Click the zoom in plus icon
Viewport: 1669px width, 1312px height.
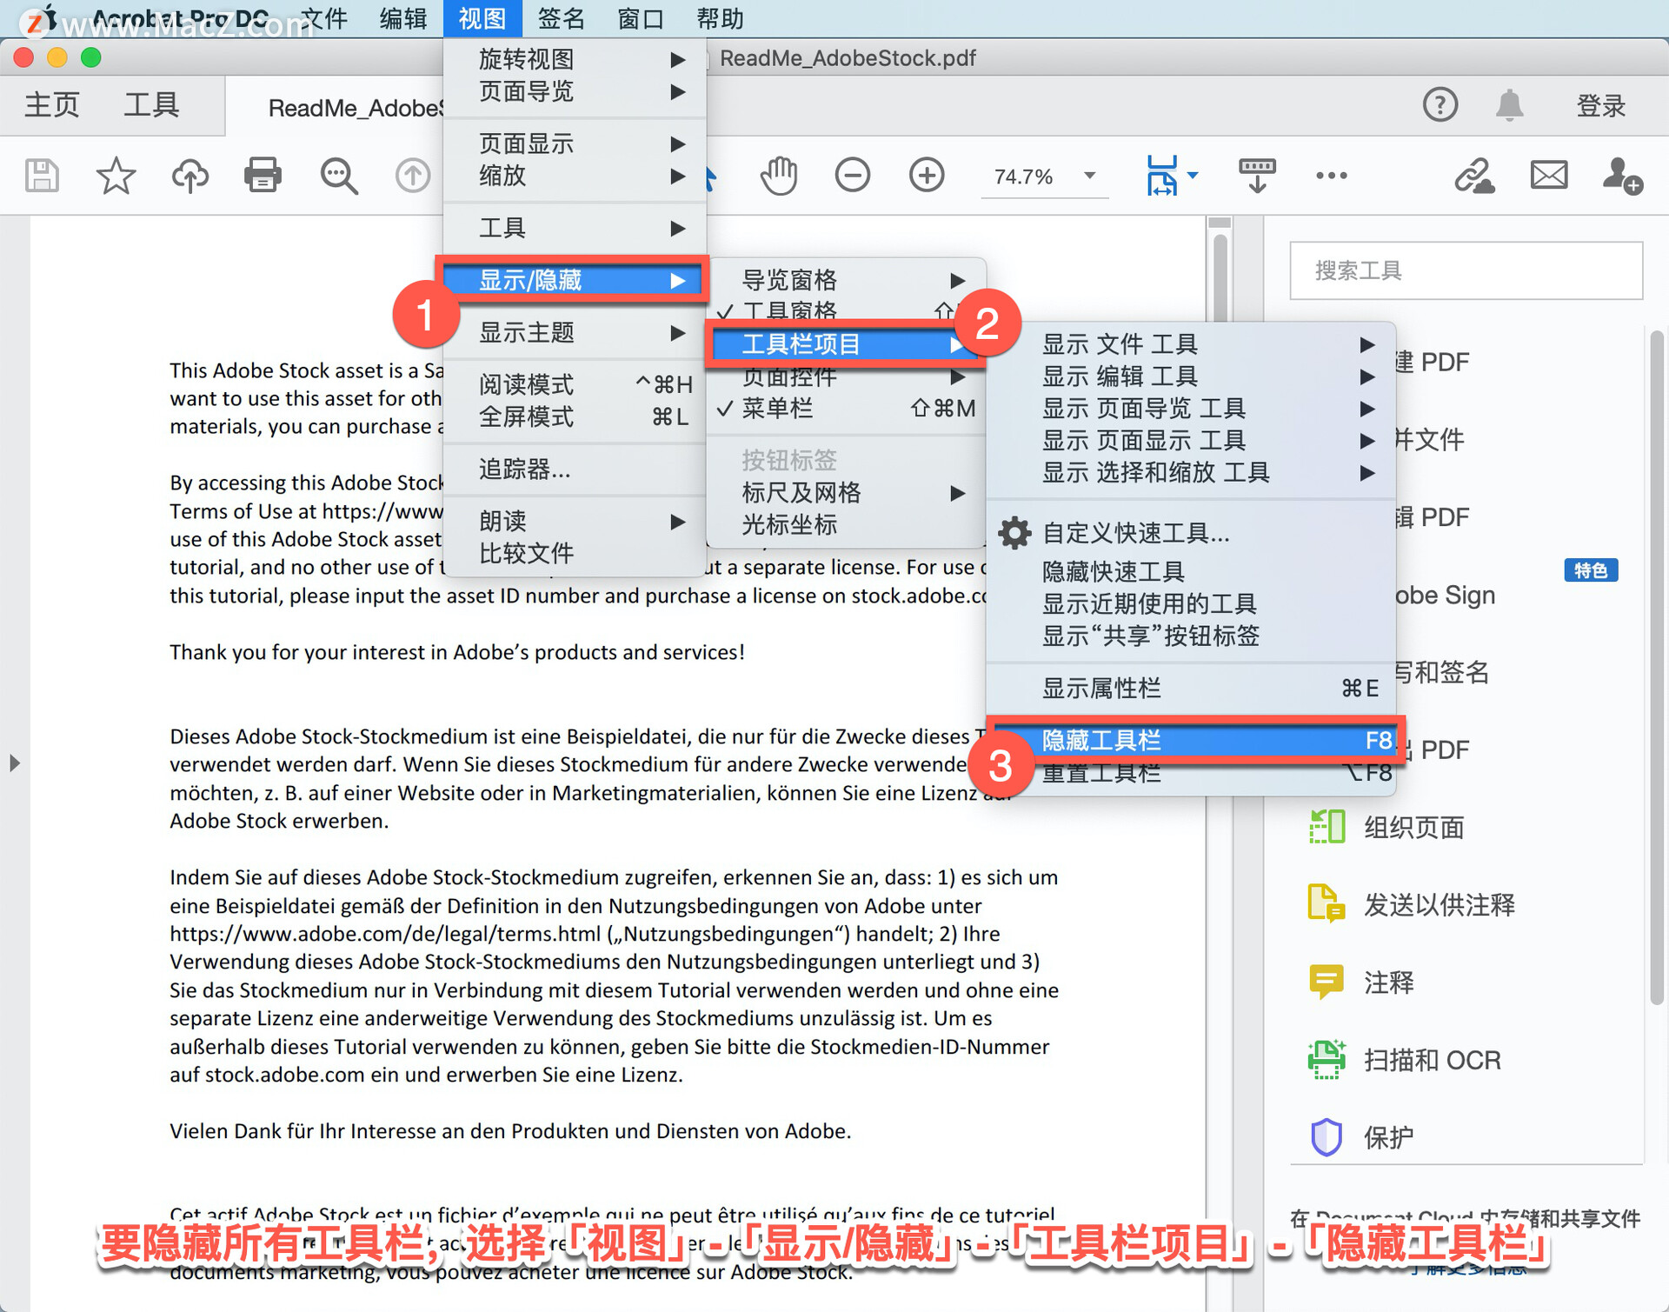pos(927,176)
